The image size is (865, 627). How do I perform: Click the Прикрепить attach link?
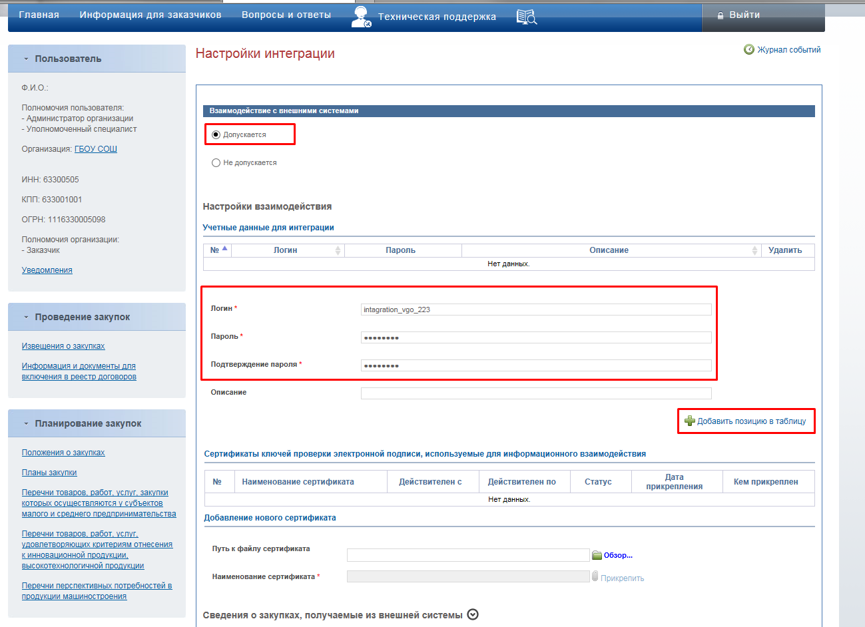coord(623,578)
